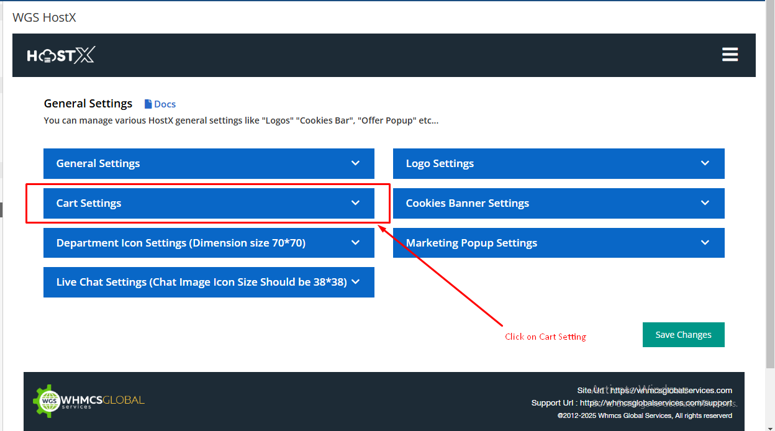This screenshot has width=775, height=431.
Task: Expand Live Chat Settings with its chevron
Action: 356,282
